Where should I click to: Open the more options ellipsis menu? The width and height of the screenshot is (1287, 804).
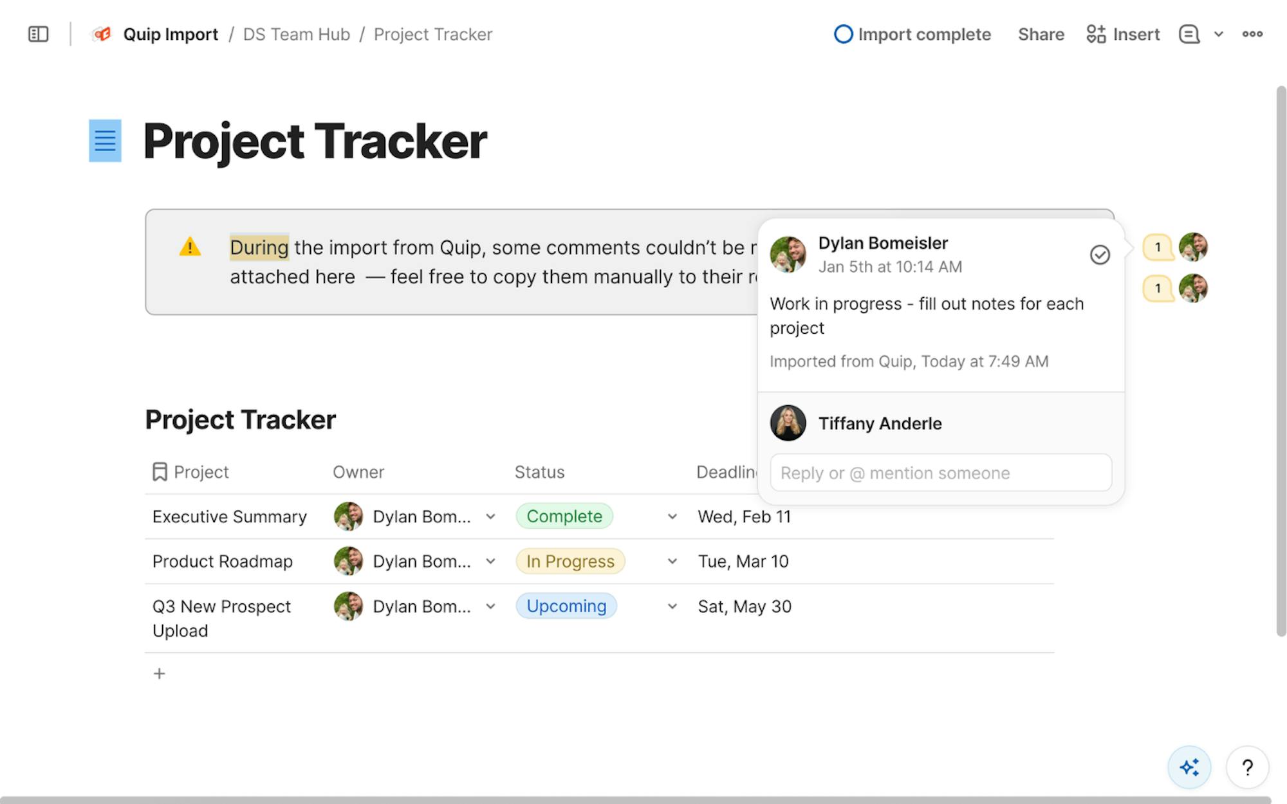tap(1252, 34)
